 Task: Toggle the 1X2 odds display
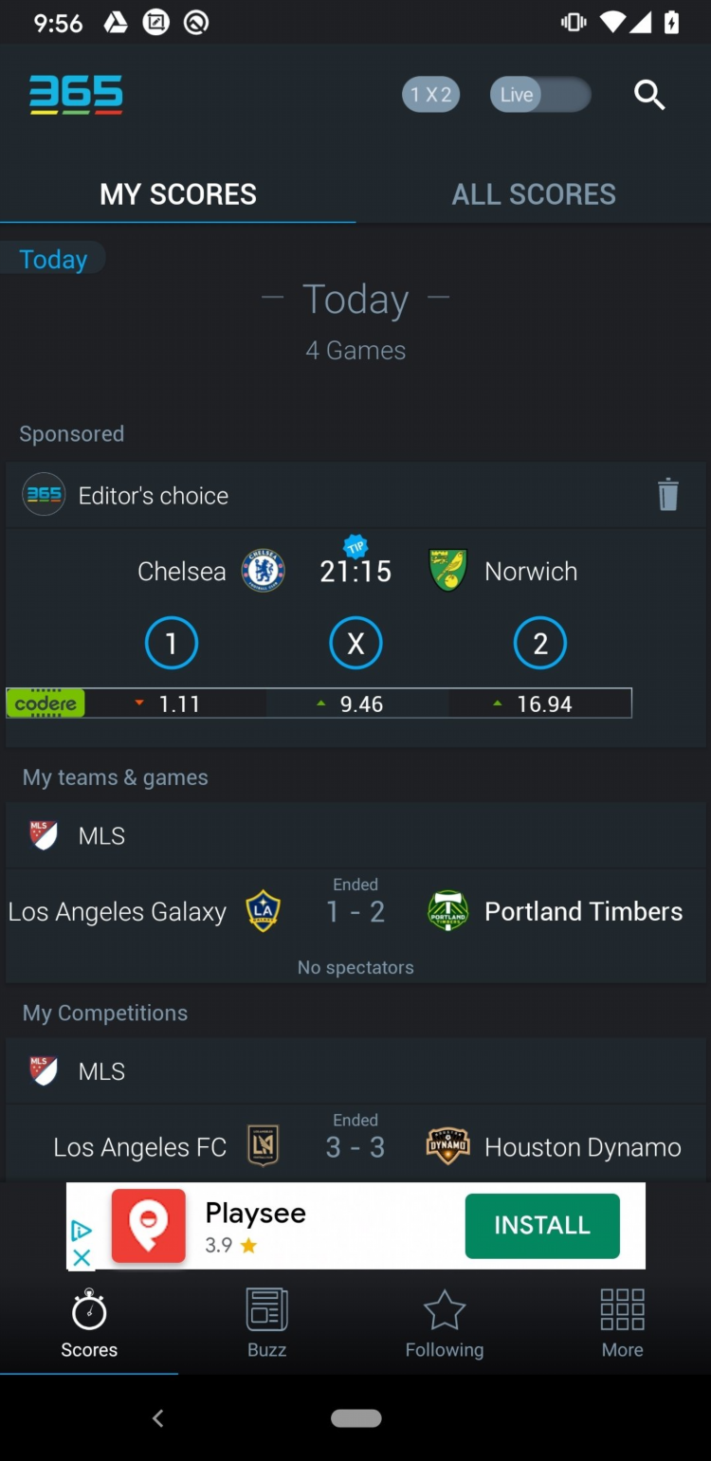tap(431, 95)
